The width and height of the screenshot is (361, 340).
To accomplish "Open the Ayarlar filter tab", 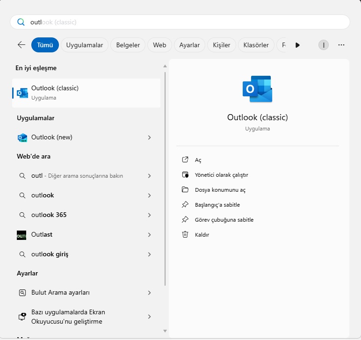I will [189, 45].
